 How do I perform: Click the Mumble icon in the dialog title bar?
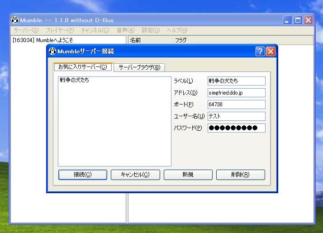pyautogui.click(x=52, y=51)
